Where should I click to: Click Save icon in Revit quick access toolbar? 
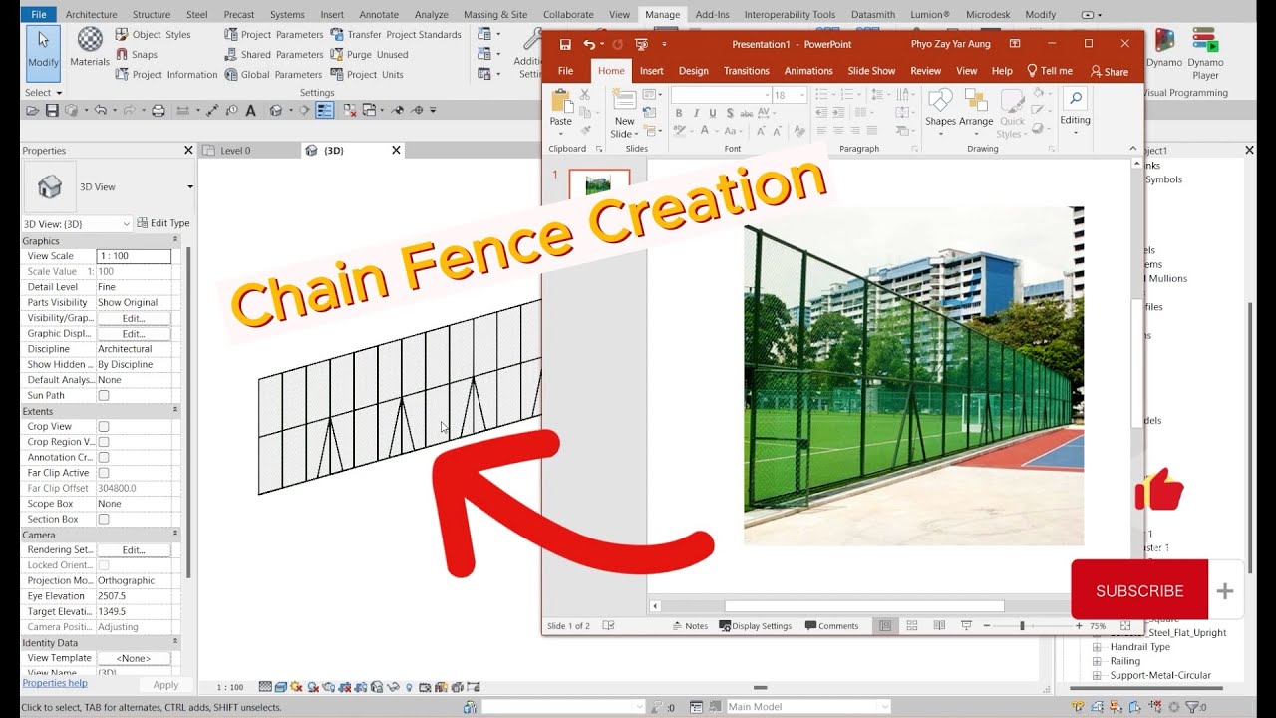click(x=53, y=110)
